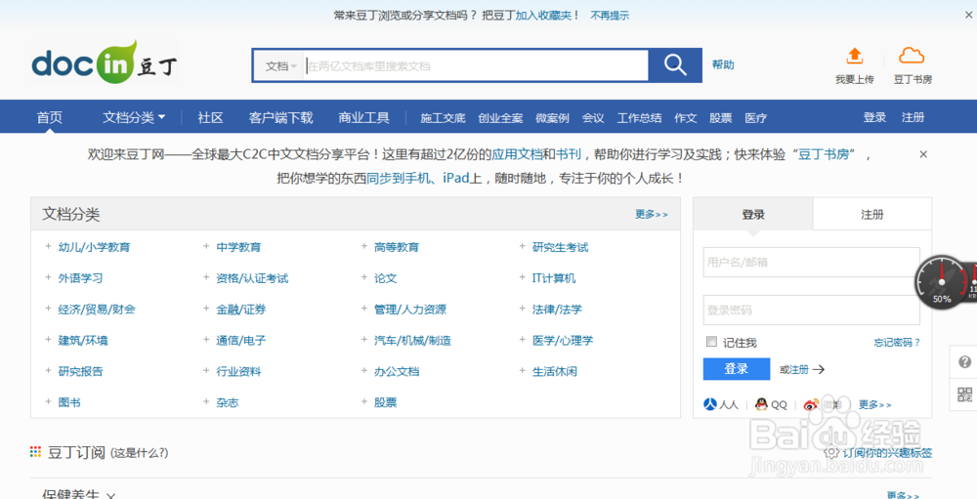Click the 订阅你的兴趣标签 gear icon
This screenshot has width=977, height=499.
click(x=829, y=453)
